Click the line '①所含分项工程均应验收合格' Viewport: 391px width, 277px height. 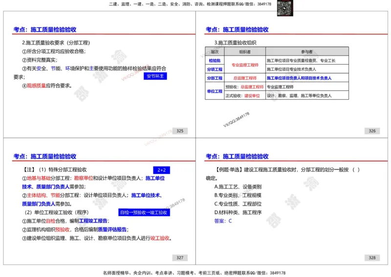pyautogui.click(x=54, y=51)
